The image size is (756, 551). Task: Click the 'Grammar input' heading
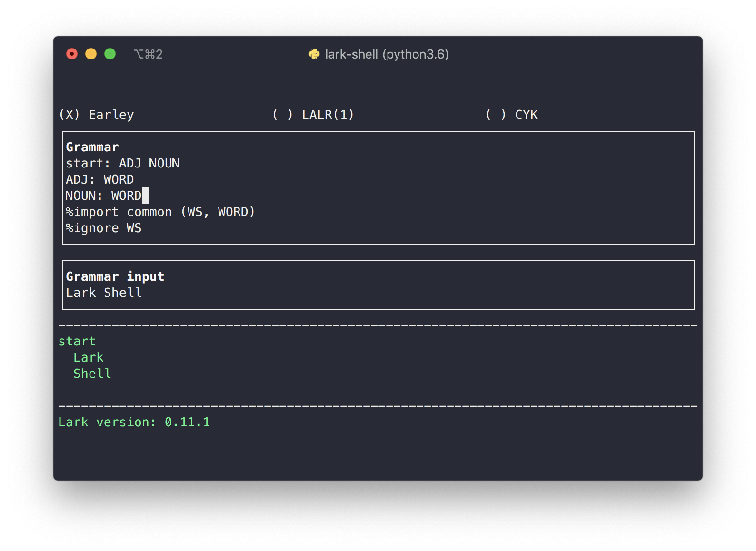pyautogui.click(x=115, y=276)
